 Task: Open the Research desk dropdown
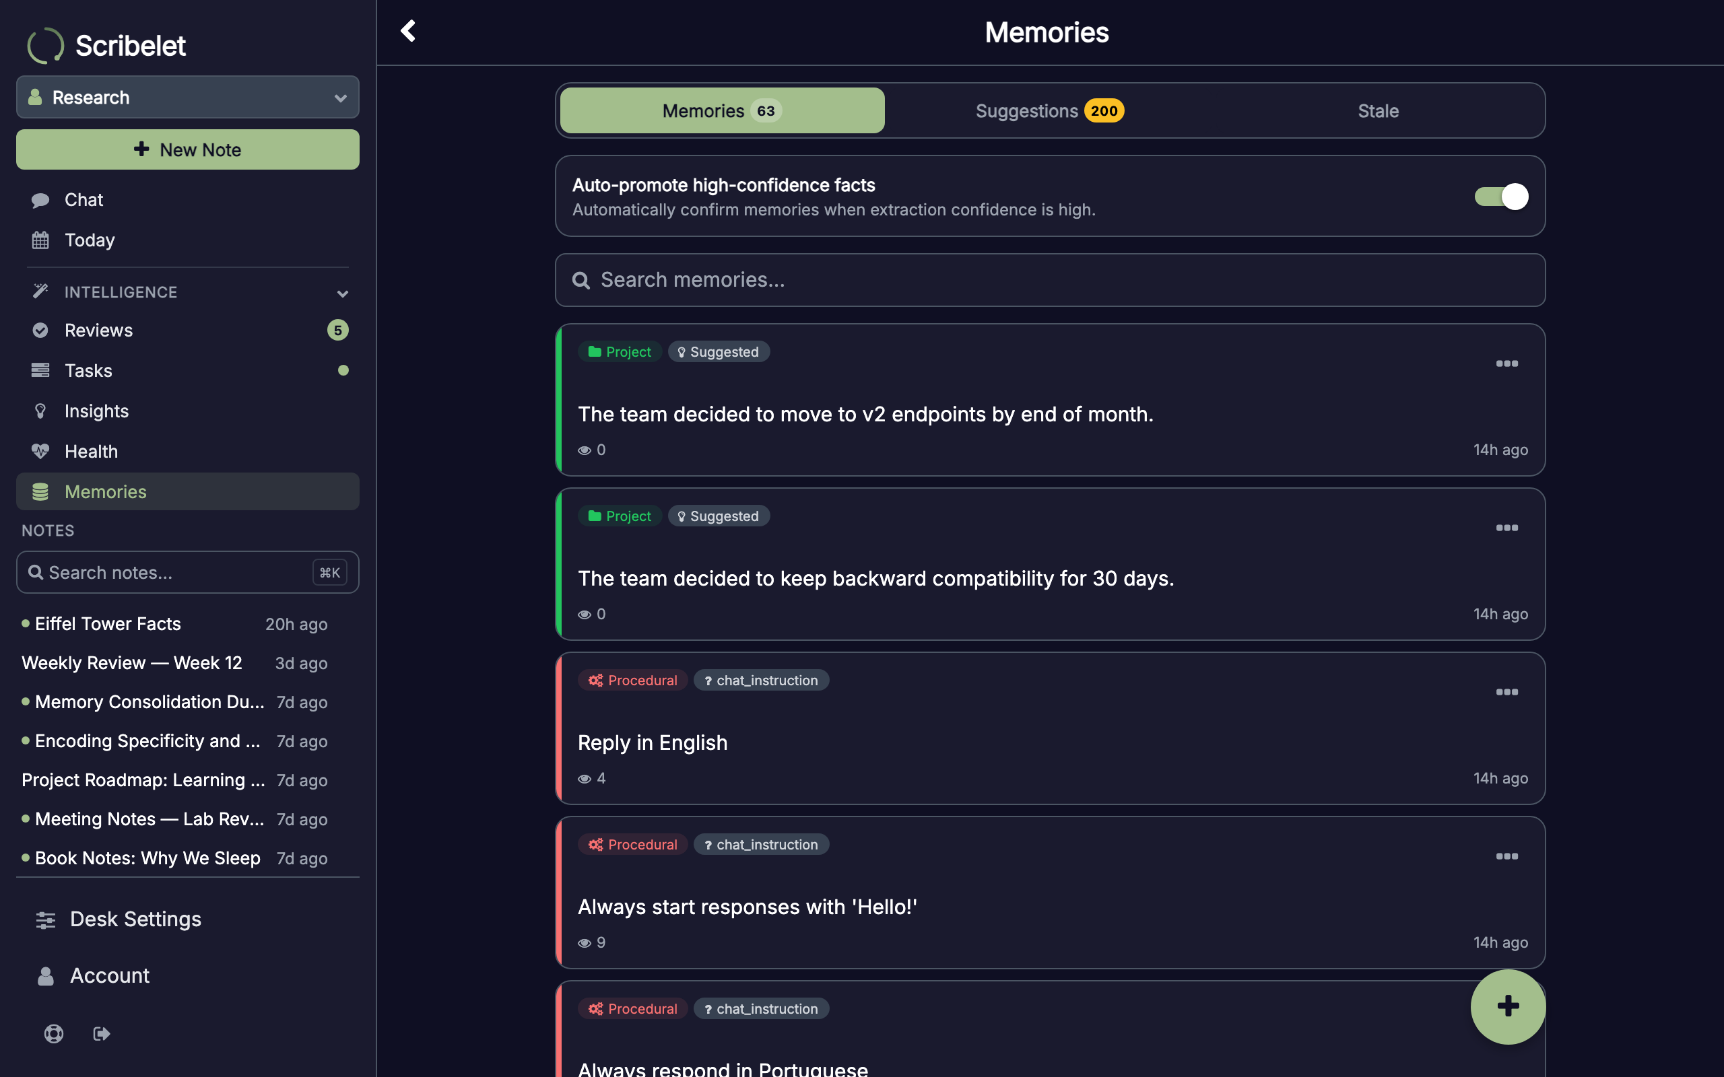pos(187,97)
